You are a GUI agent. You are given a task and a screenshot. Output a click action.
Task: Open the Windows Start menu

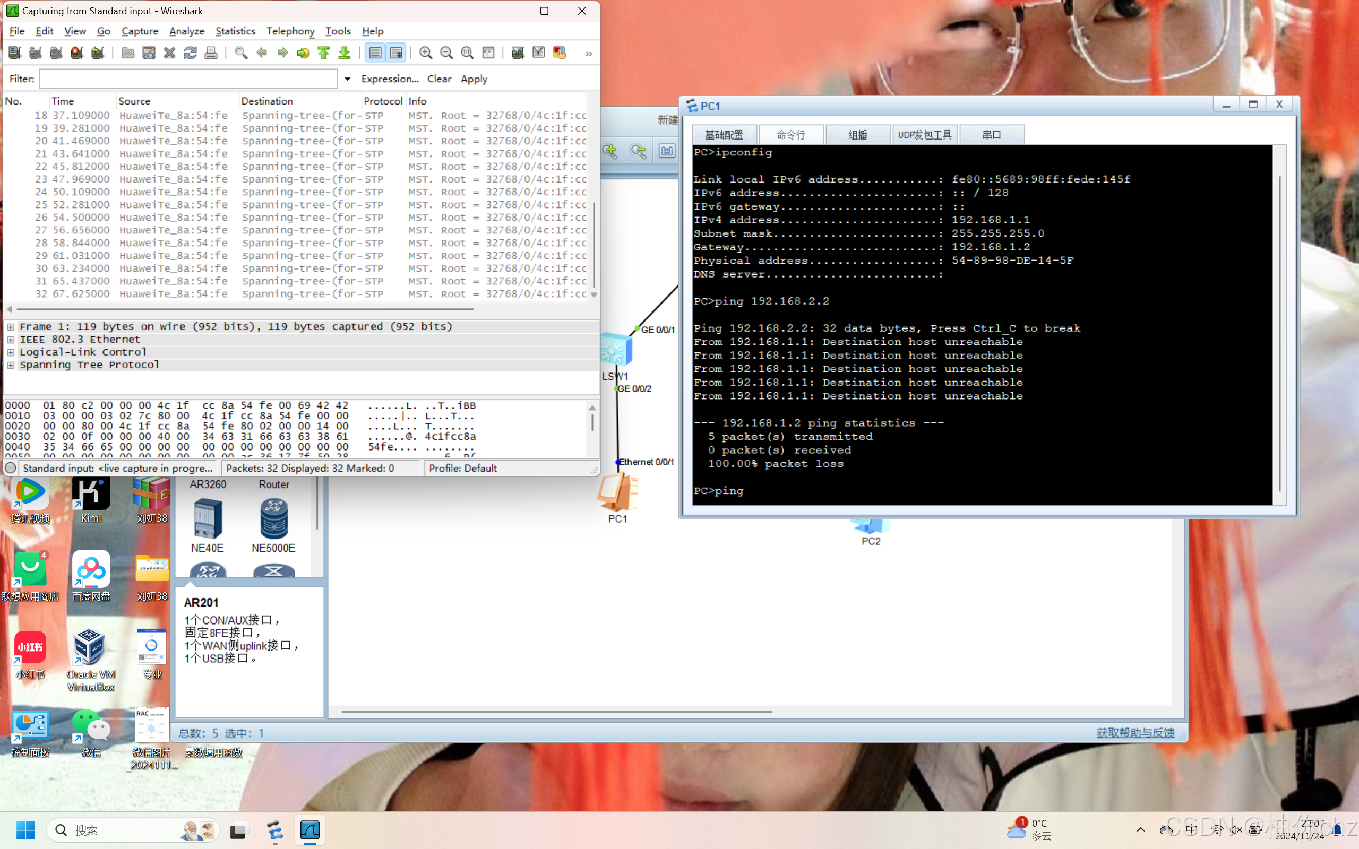pyautogui.click(x=25, y=830)
